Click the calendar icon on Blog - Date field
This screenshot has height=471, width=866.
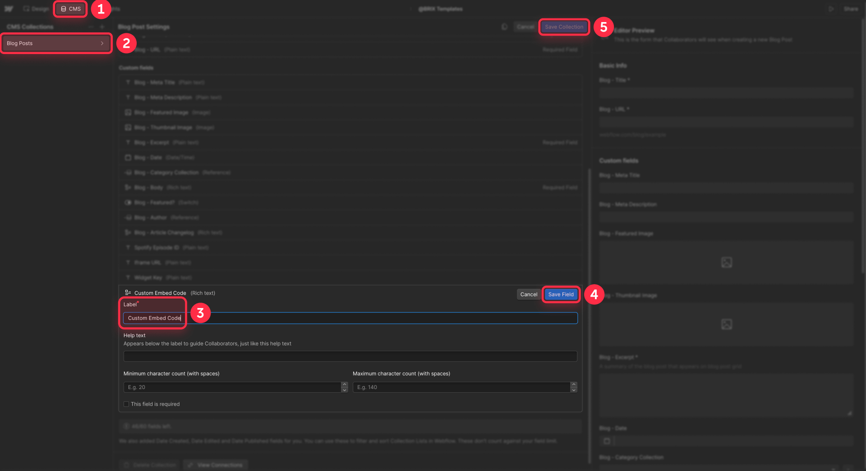128,157
